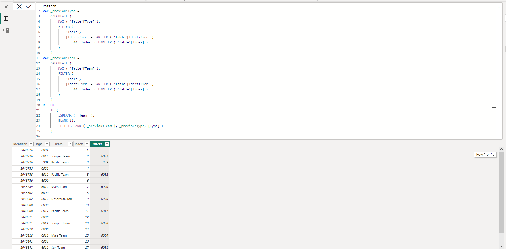Click inside the DAX formula editor on RETURN
Viewport: 506px width, 249px height.
point(49,105)
